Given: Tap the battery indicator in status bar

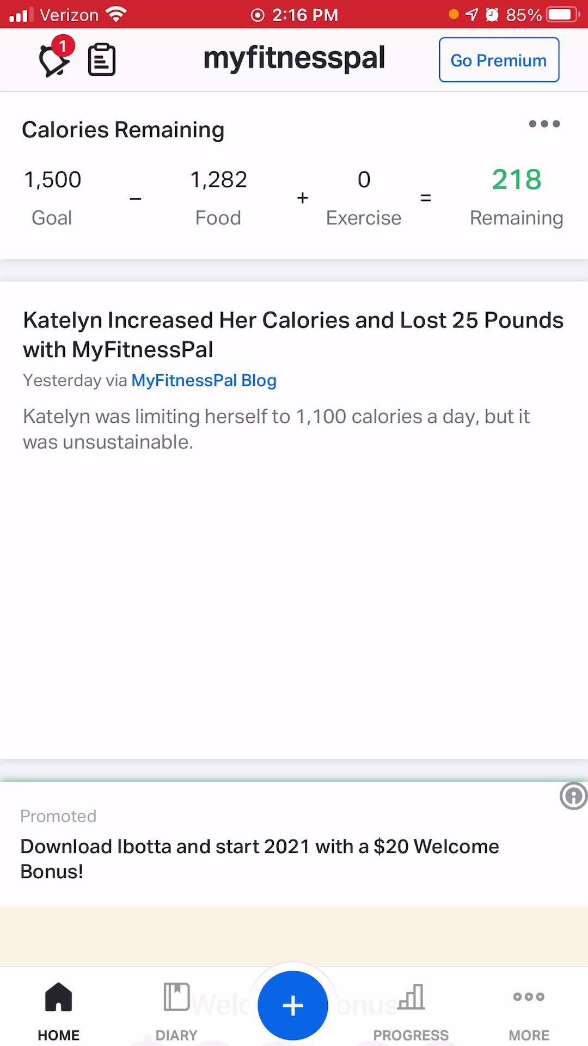Looking at the screenshot, I should click(563, 14).
